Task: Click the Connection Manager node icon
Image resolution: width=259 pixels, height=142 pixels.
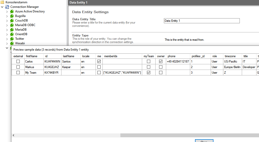Action: pos(7,7)
